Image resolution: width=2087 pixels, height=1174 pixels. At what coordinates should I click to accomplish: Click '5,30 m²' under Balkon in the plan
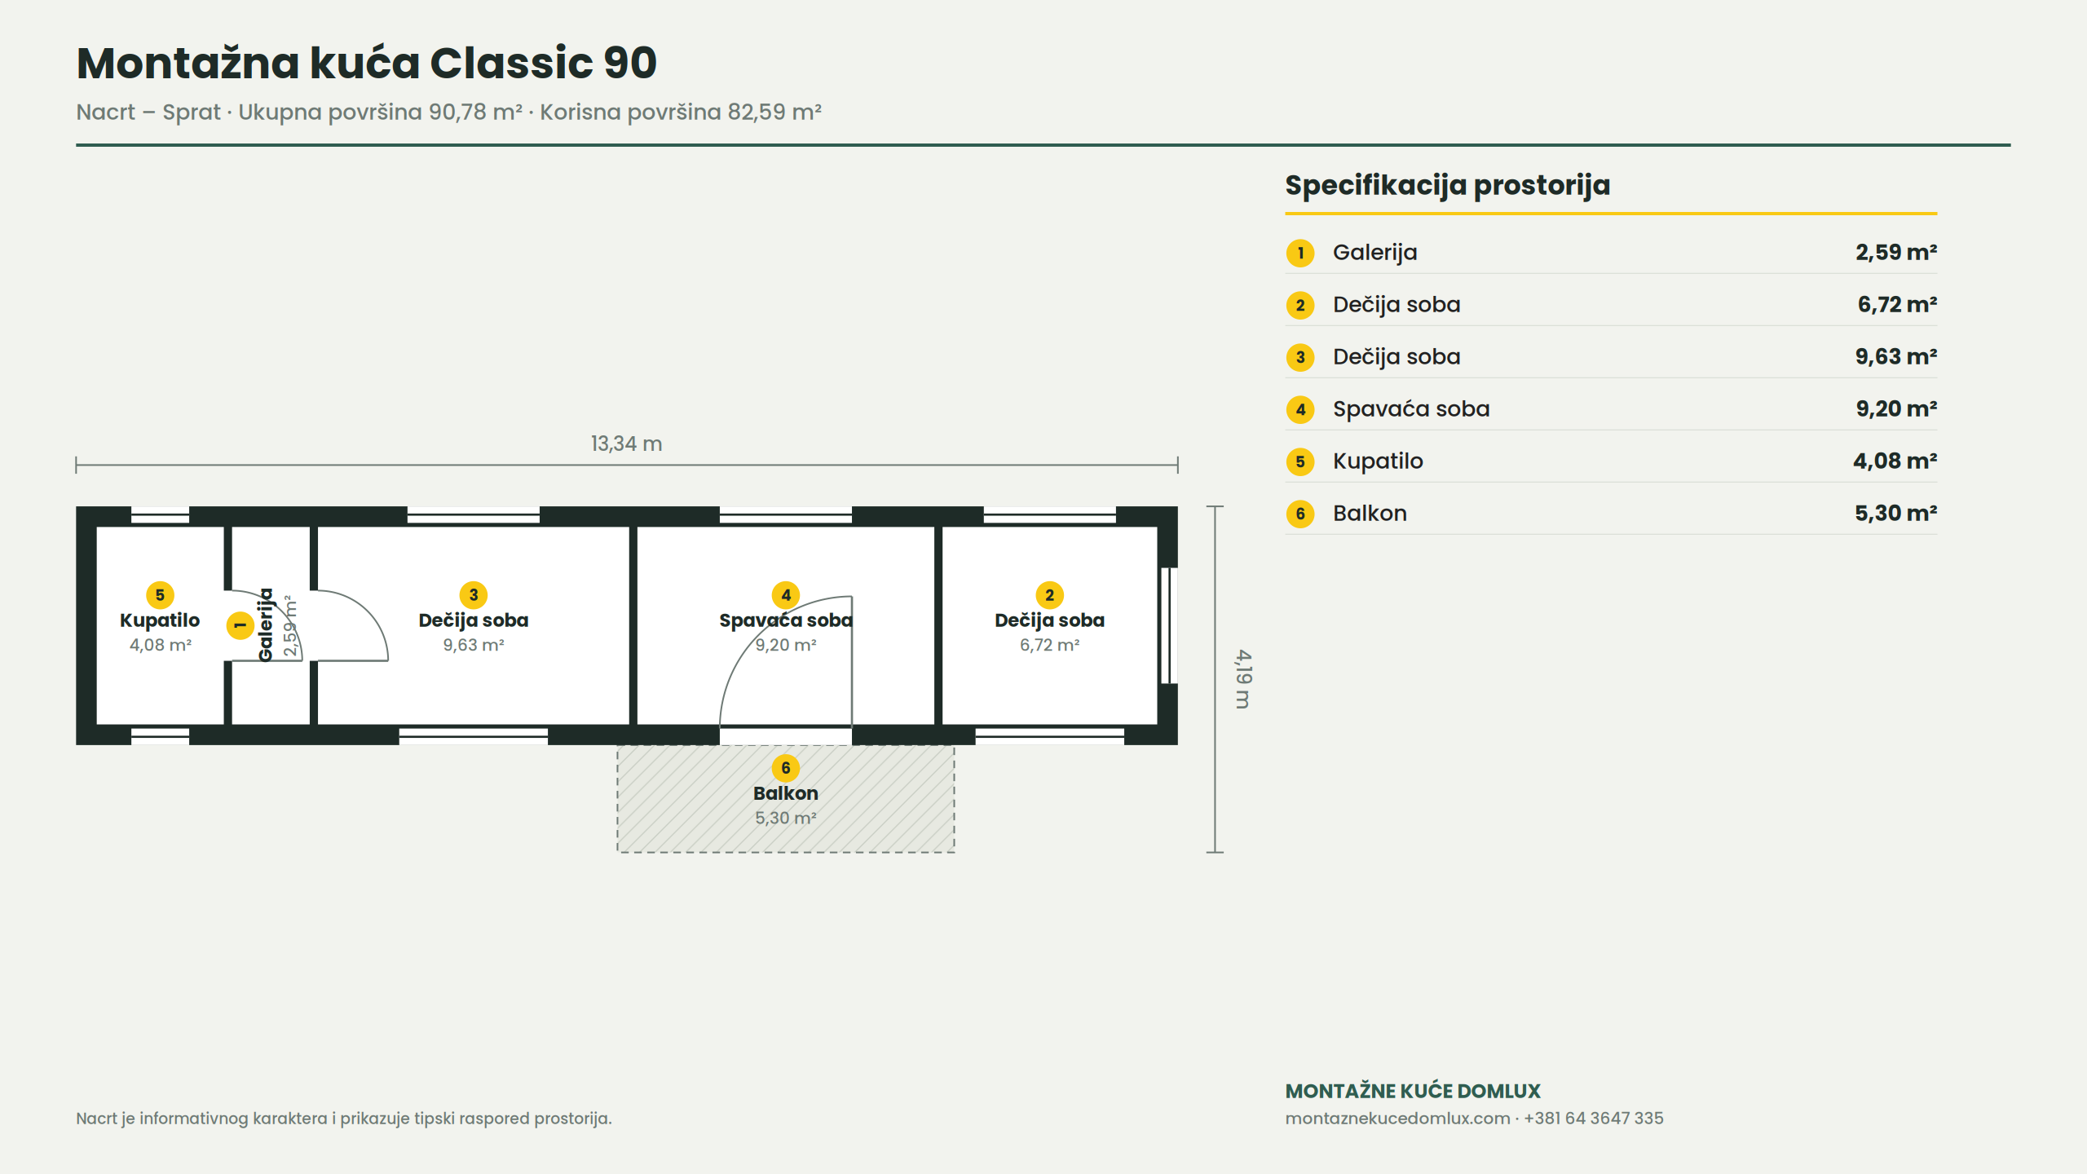tap(786, 818)
